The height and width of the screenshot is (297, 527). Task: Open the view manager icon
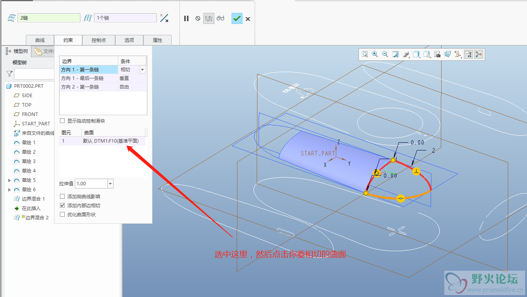pyautogui.click(x=427, y=54)
